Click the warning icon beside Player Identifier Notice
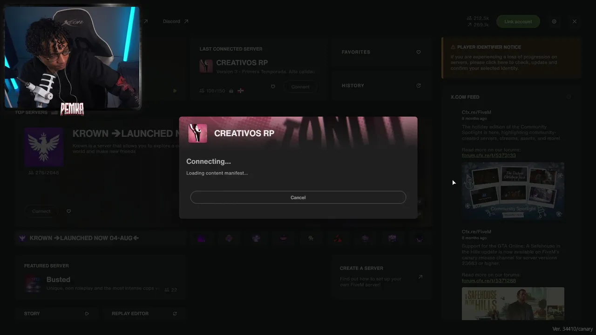 [x=453, y=47]
